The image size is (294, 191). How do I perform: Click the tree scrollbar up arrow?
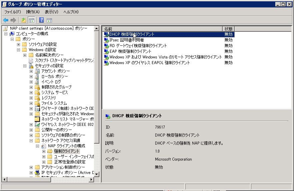click(x=97, y=28)
